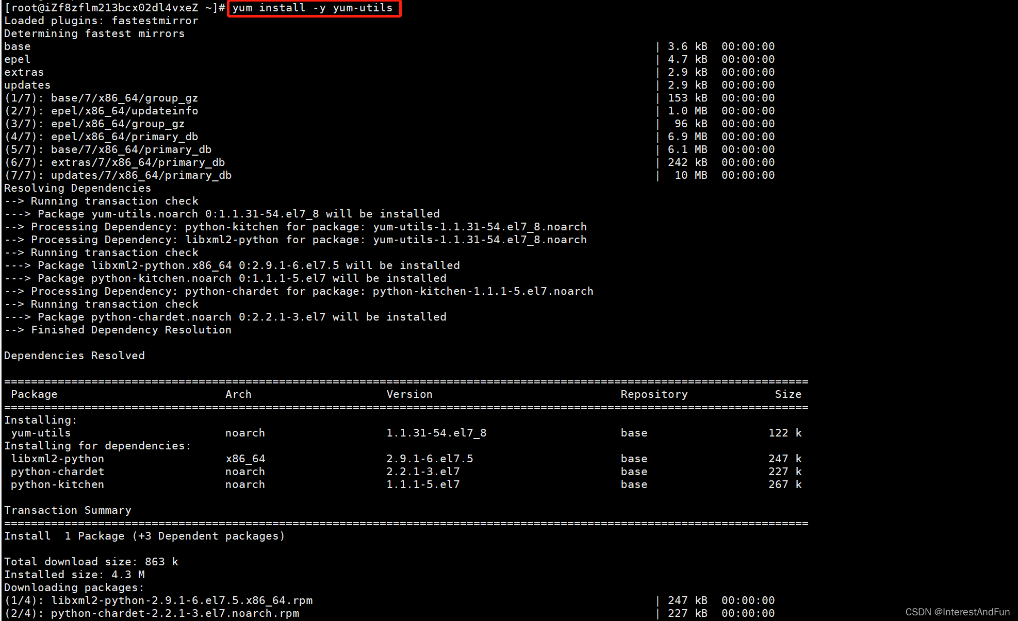Click the '(4/7): epel/x86_64/primary_db' line
The width and height of the screenshot is (1018, 621).
pyautogui.click(x=101, y=137)
